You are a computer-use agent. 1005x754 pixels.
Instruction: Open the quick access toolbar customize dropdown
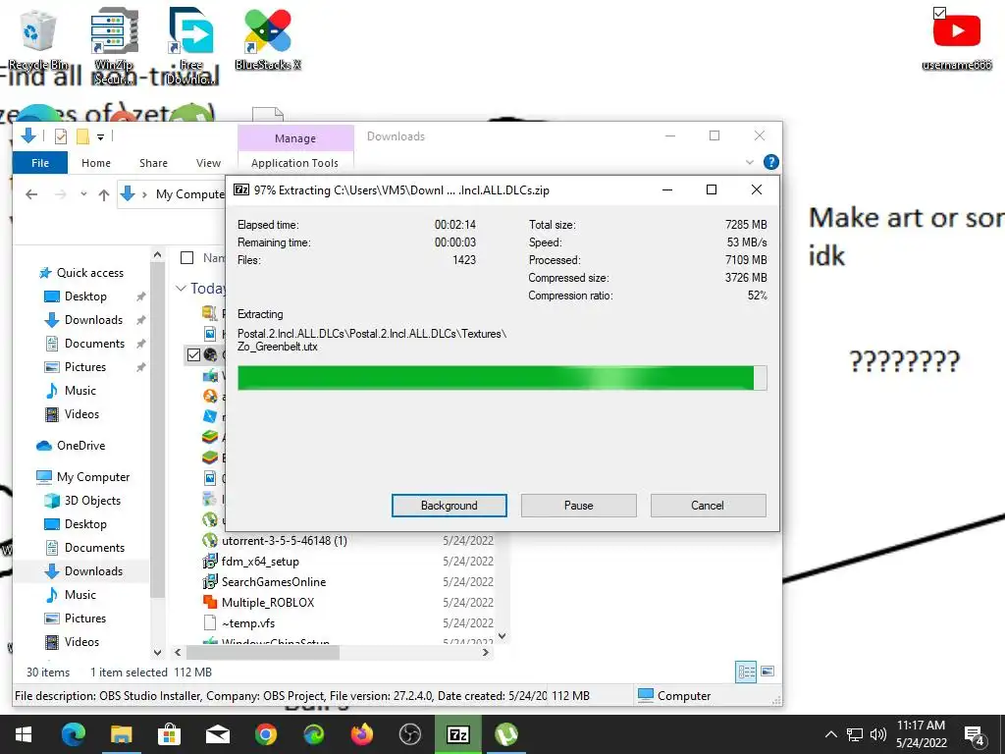point(101,136)
